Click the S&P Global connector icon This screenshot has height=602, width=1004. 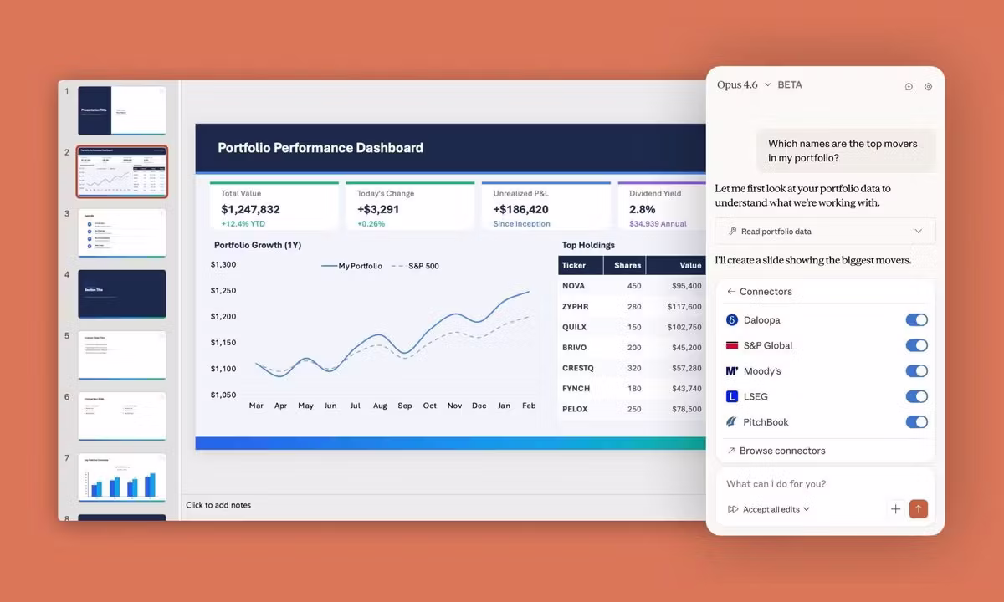point(732,345)
